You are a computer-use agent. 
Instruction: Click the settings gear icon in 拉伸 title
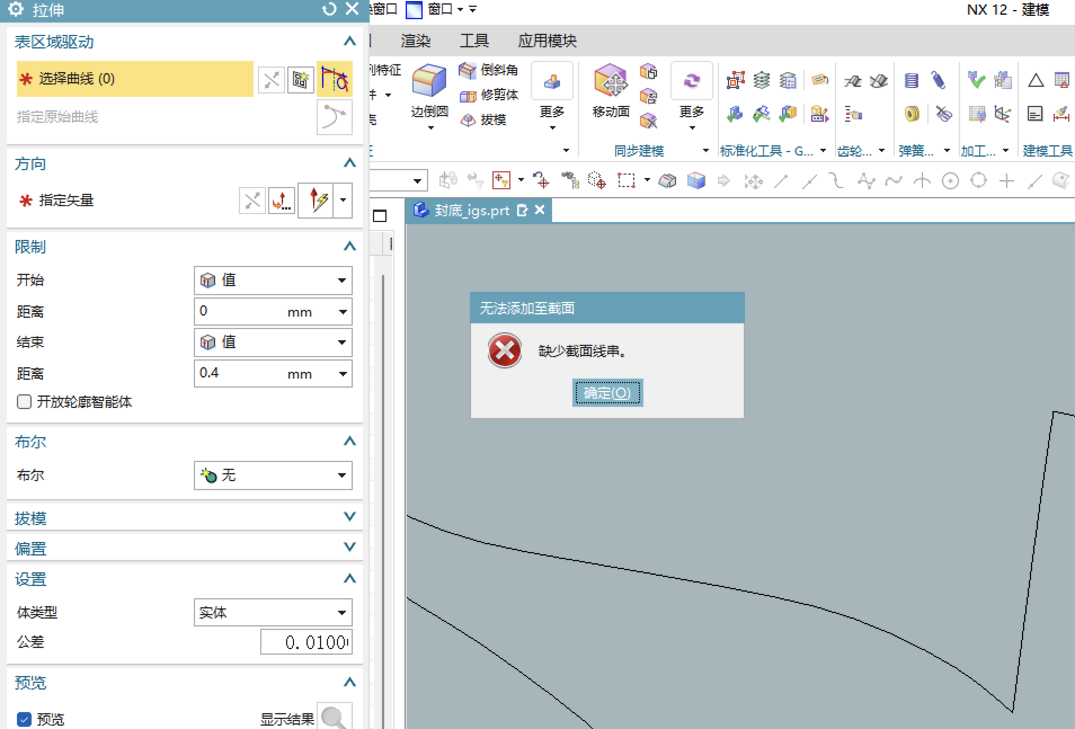tap(16, 9)
